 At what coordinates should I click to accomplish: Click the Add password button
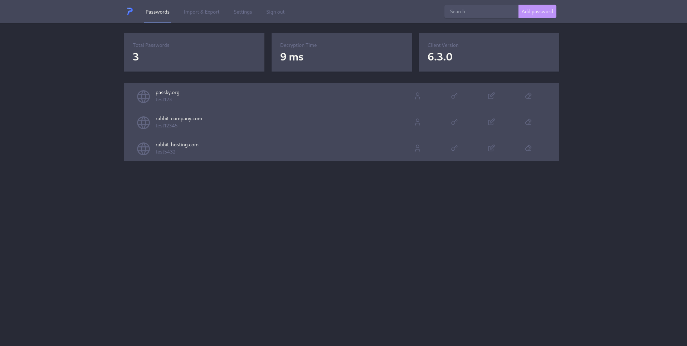tap(537, 11)
